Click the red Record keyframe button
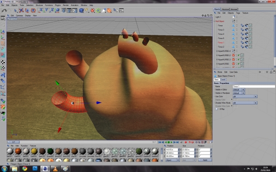This screenshot has height=172, width=276. [185, 142]
